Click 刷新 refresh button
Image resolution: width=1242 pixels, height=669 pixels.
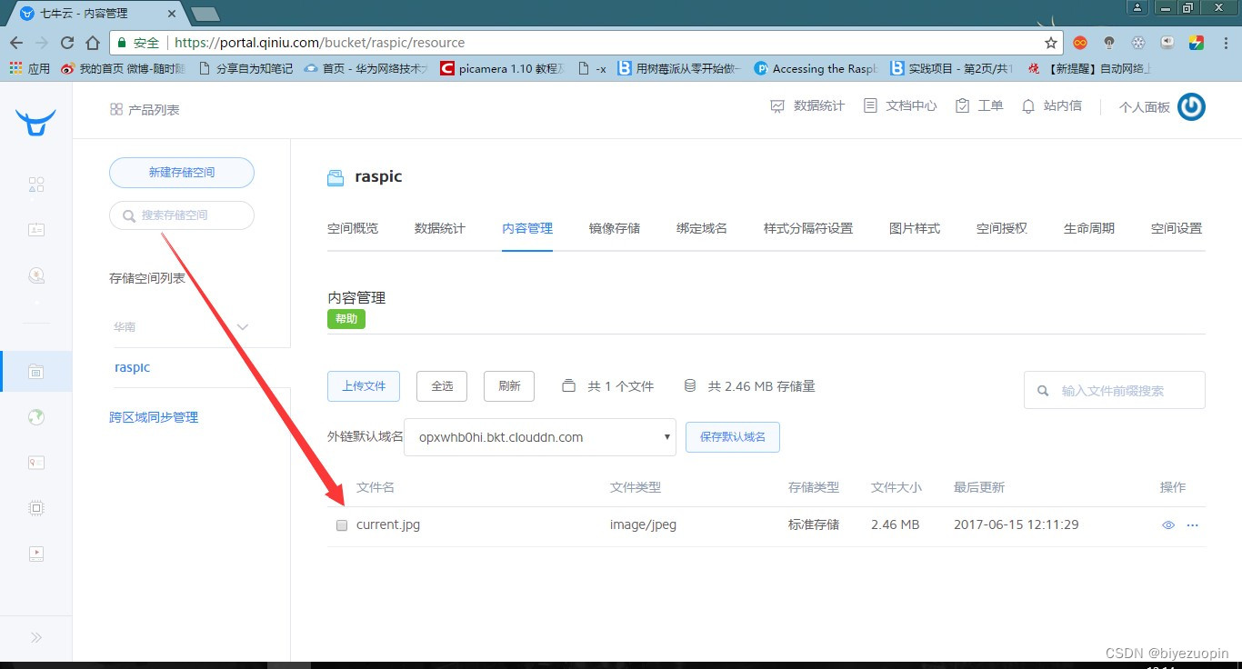[509, 386]
